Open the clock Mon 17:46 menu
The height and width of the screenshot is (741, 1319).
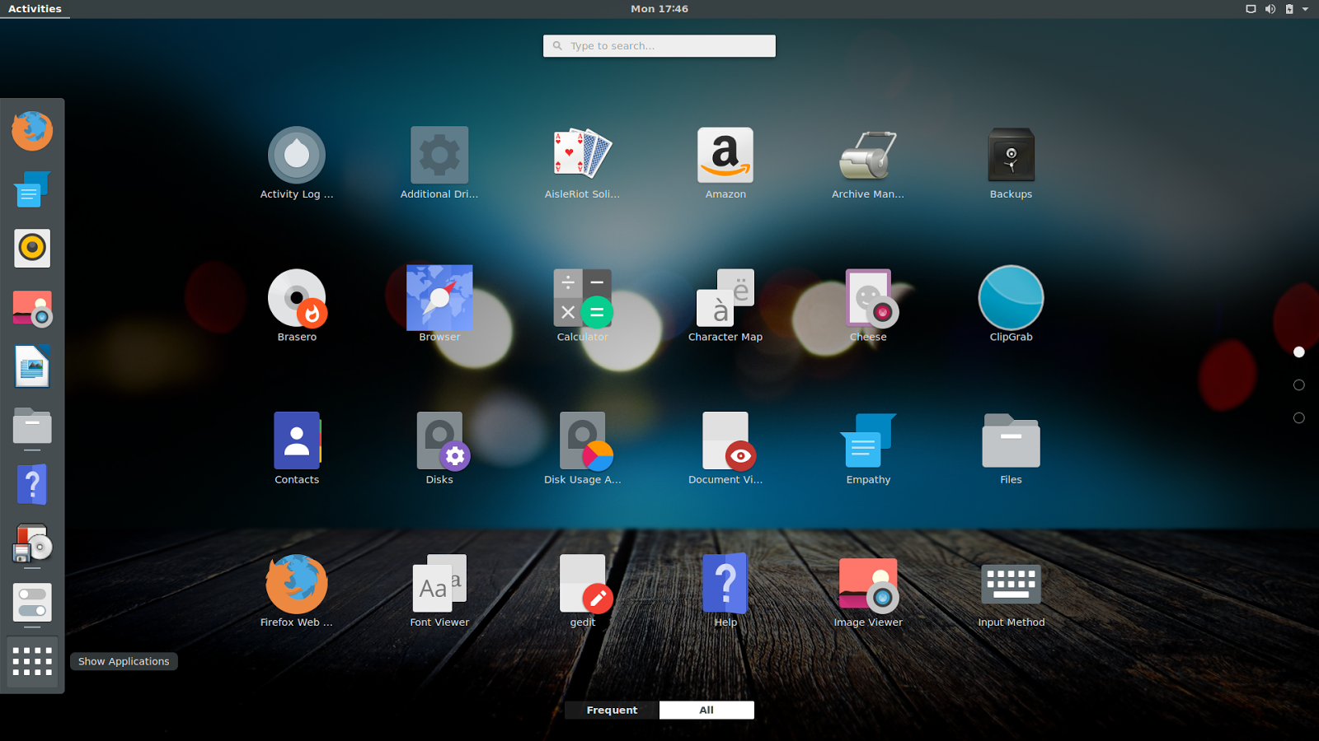tap(659, 9)
